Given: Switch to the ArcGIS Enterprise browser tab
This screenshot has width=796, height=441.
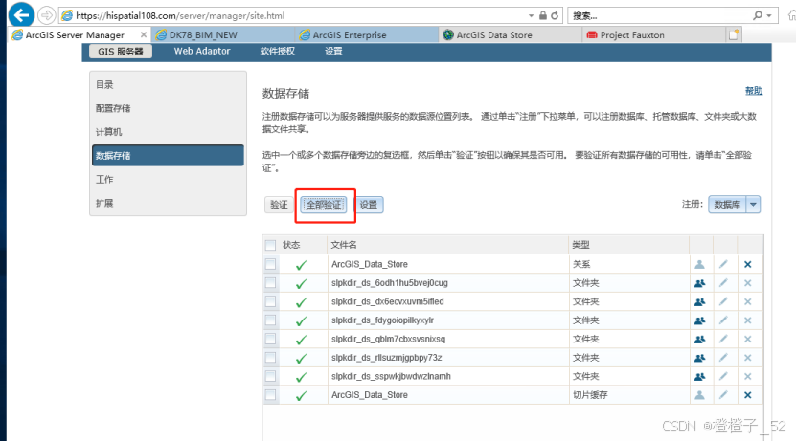Looking at the screenshot, I should click(x=367, y=35).
